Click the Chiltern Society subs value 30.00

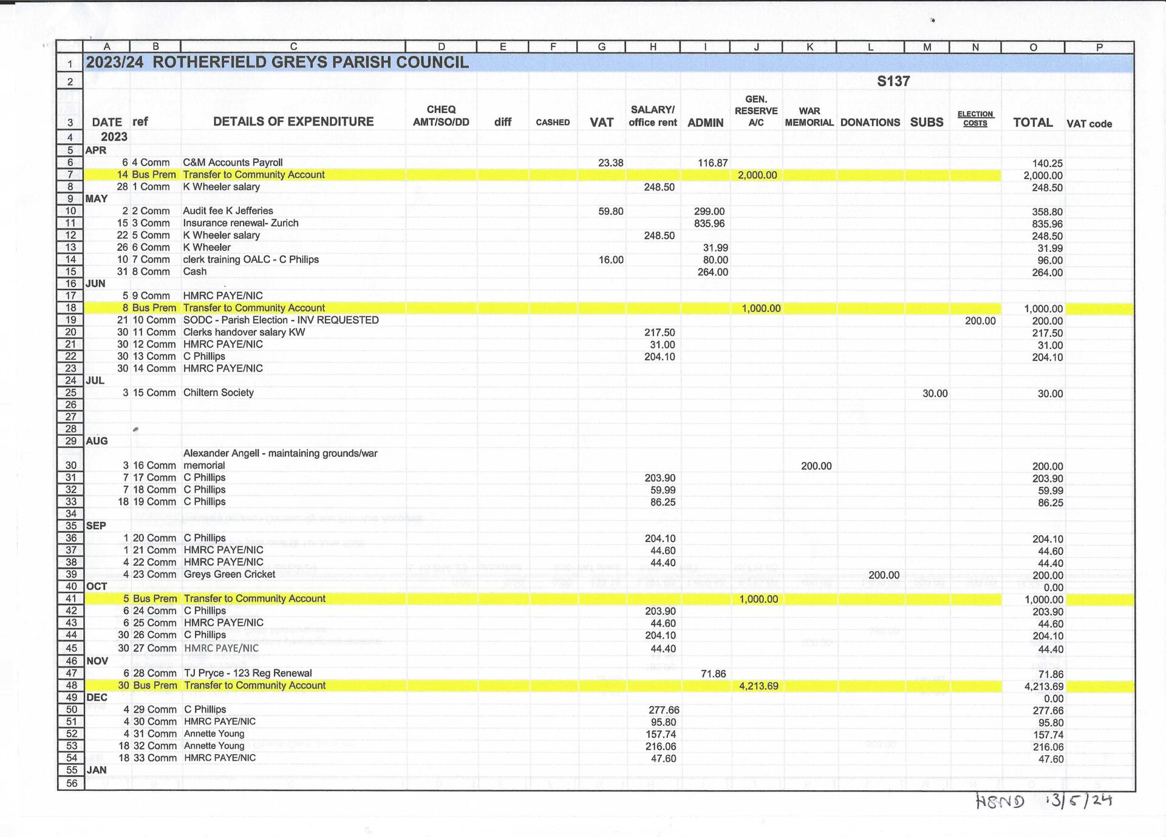[x=935, y=394]
